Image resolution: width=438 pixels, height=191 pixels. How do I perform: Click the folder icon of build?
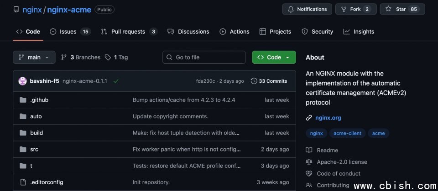[x=23, y=133]
